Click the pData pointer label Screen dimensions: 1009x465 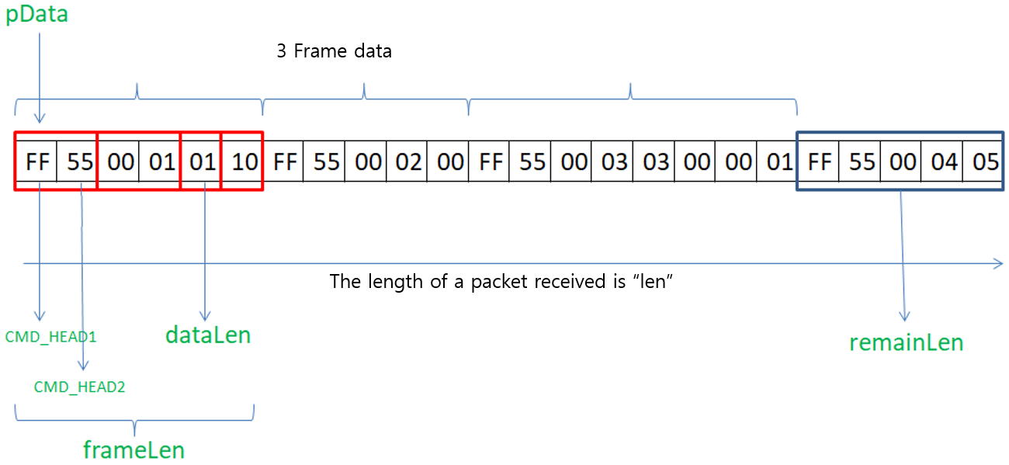(37, 15)
